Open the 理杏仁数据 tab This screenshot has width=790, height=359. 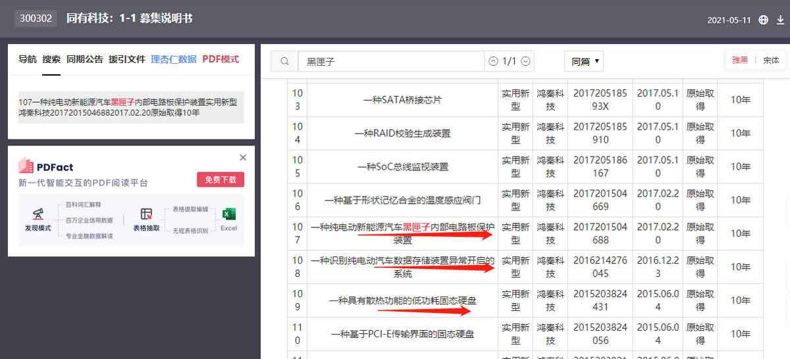pyautogui.click(x=174, y=59)
